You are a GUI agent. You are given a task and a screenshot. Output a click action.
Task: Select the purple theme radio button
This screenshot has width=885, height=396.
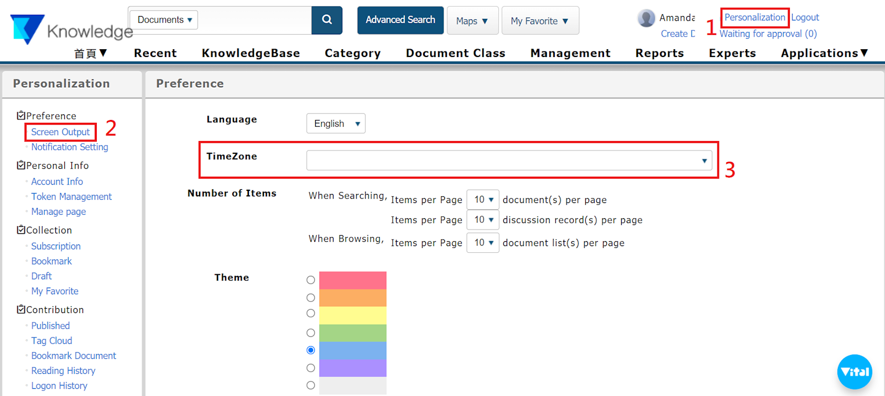[x=311, y=368]
